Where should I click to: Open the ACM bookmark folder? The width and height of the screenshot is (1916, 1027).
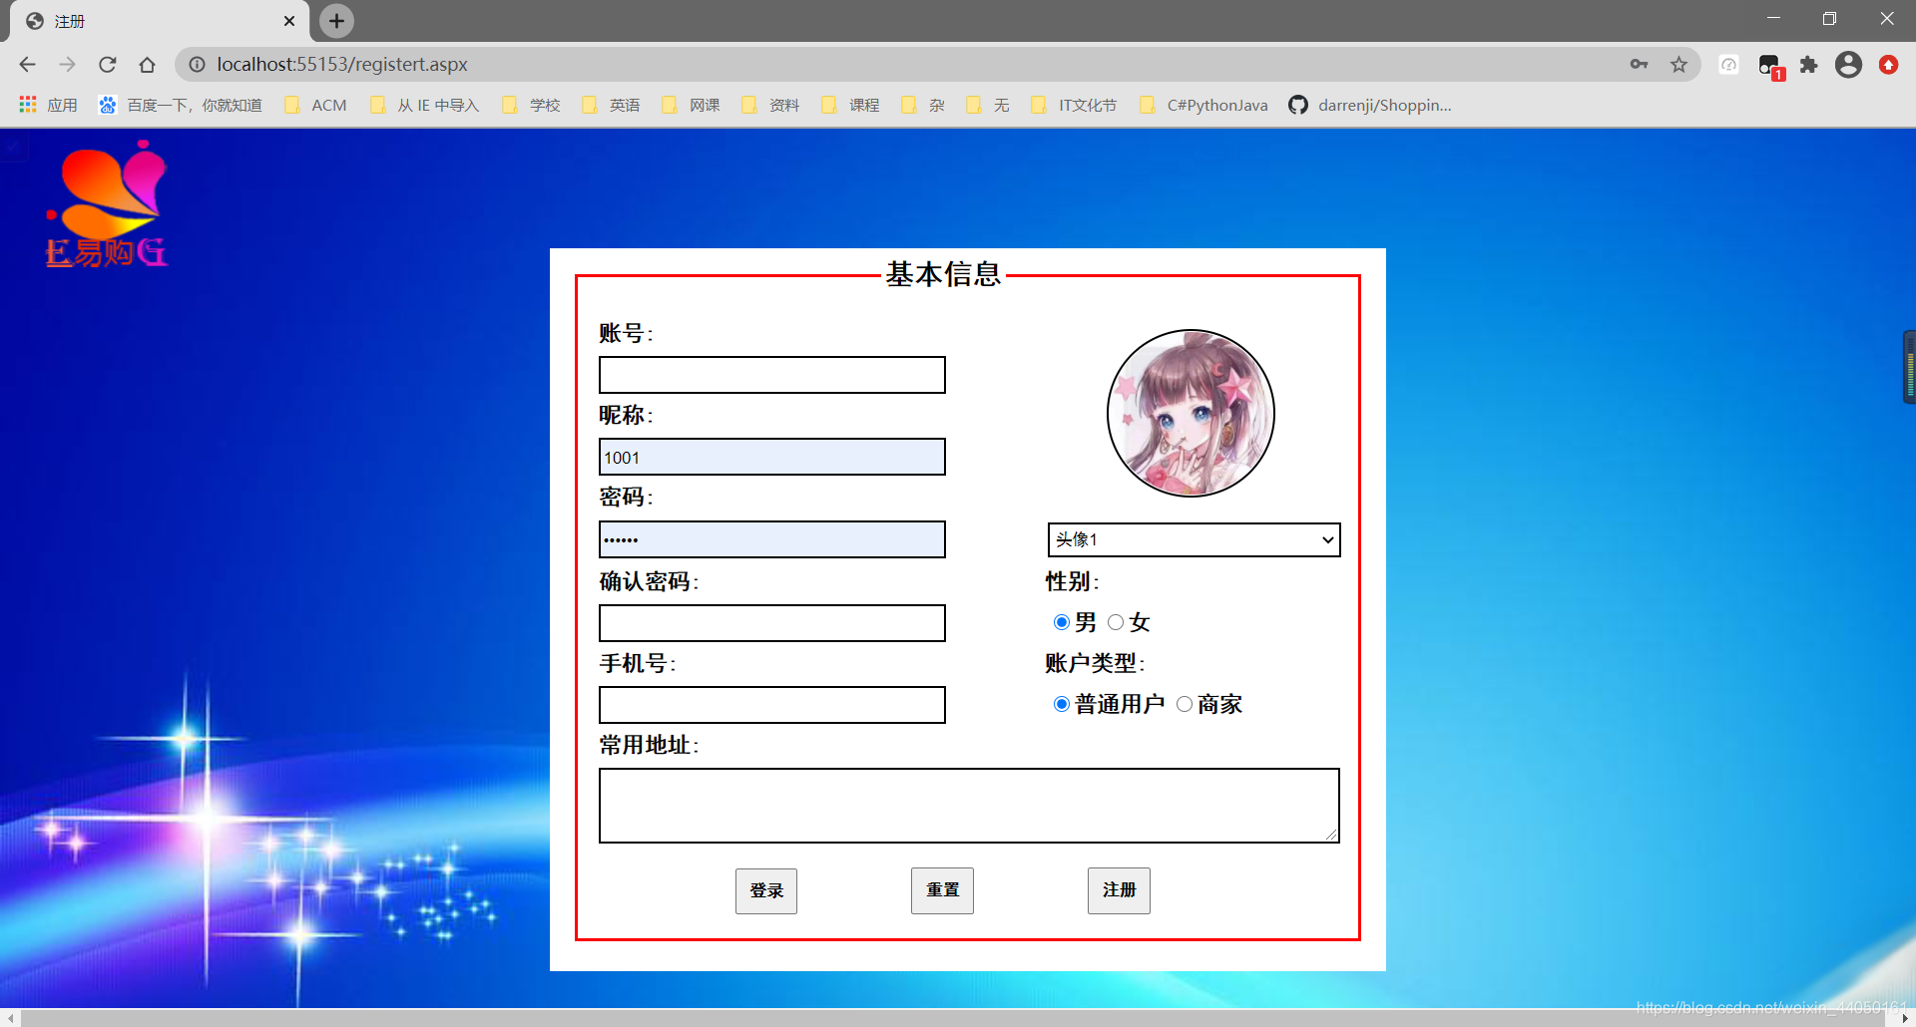click(x=315, y=105)
